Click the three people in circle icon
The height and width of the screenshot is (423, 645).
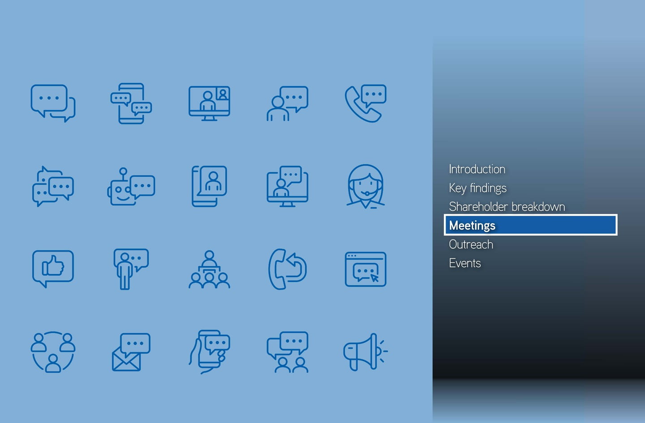coord(53,352)
